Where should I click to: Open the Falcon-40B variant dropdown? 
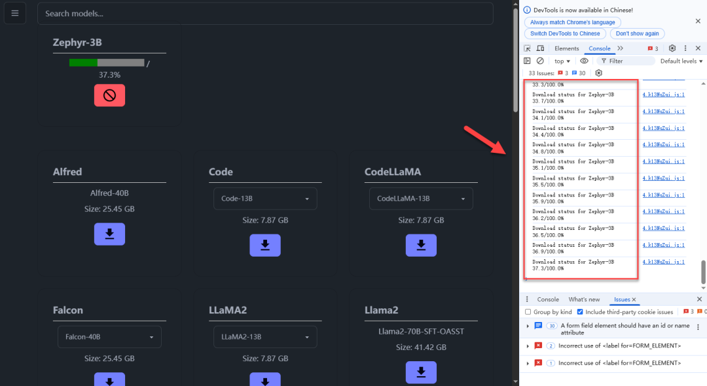109,337
